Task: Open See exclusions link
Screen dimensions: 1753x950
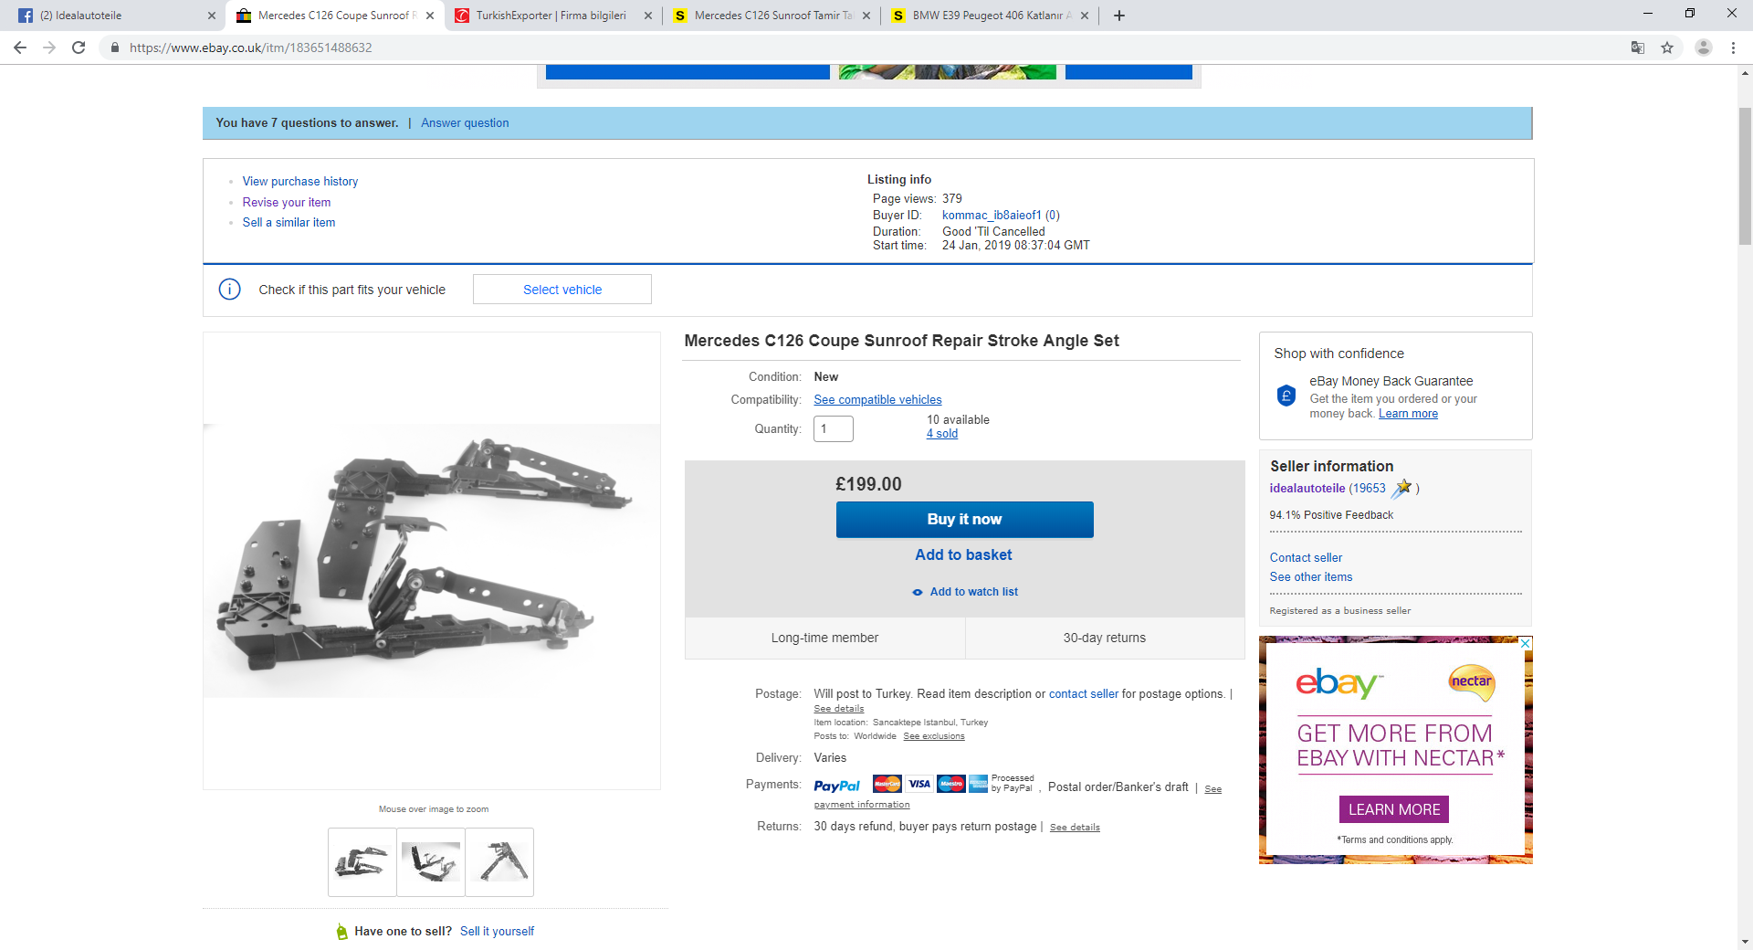Action: [x=934, y=736]
